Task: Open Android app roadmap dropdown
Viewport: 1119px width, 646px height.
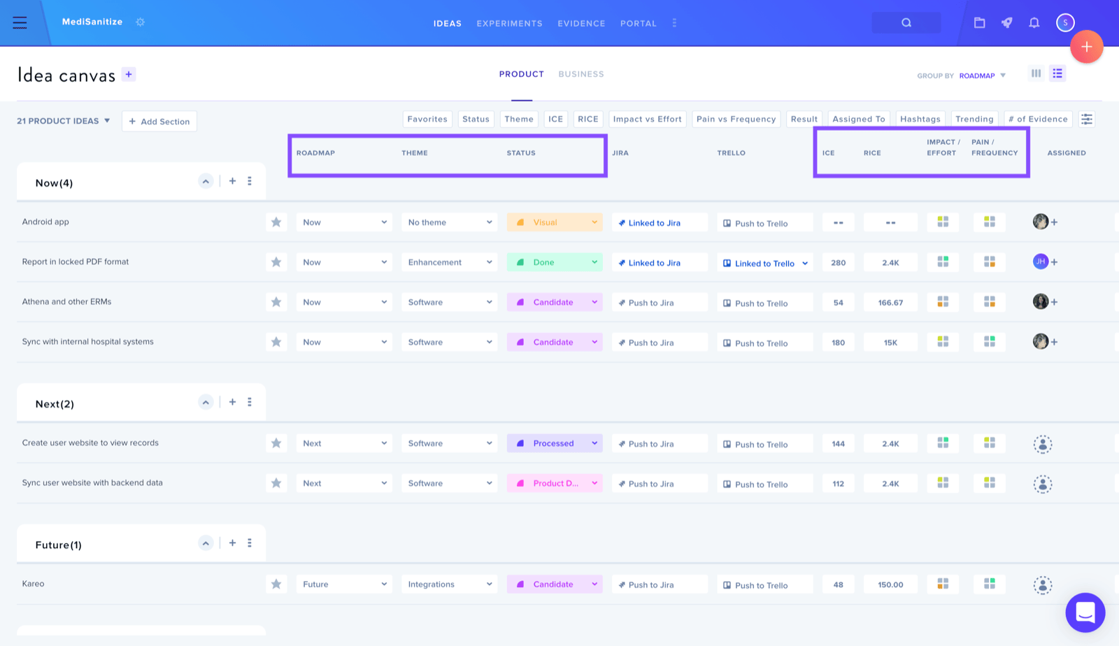Action: click(344, 222)
